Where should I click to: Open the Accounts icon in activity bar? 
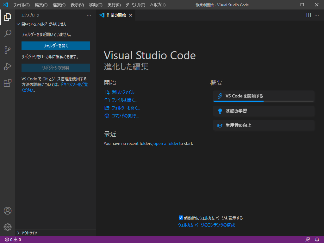[8, 211]
